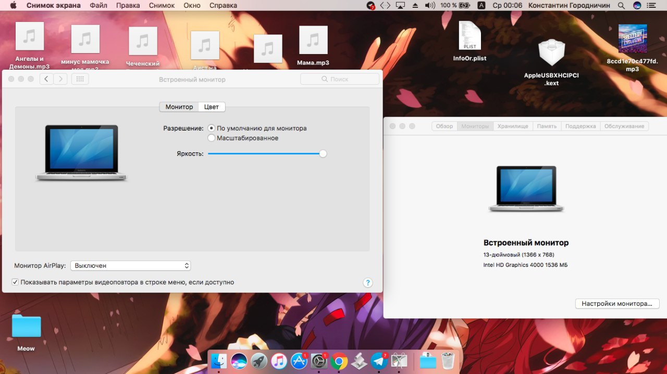This screenshot has height=374, width=667.
Task: Open the 'Поддержка' tab
Action: pyautogui.click(x=580, y=126)
